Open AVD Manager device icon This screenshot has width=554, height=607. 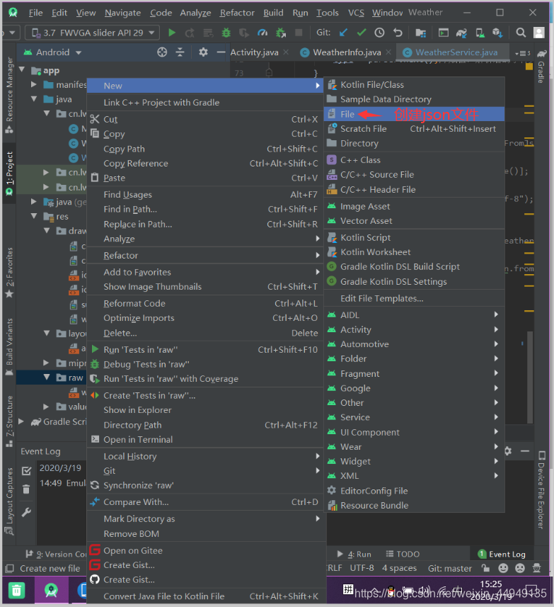point(480,33)
